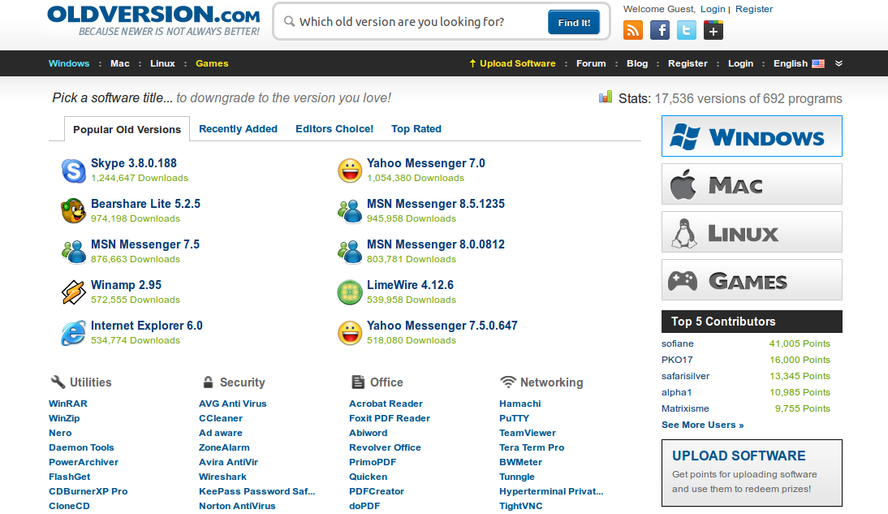888x514 pixels.
Task: Open the Wireshark security link
Action: pyautogui.click(x=222, y=477)
